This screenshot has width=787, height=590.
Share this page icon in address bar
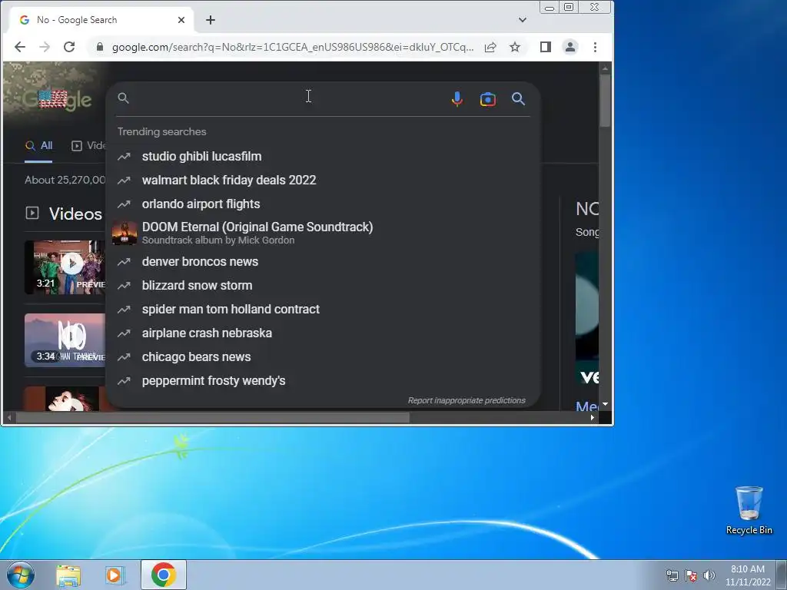[x=490, y=47]
